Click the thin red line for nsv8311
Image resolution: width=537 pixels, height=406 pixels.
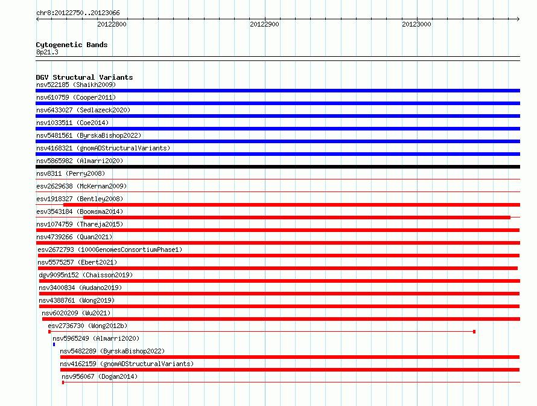point(278,179)
